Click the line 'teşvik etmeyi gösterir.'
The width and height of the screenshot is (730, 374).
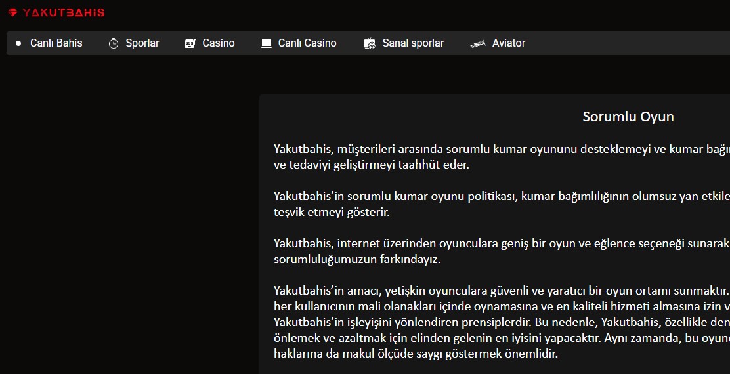(332, 212)
